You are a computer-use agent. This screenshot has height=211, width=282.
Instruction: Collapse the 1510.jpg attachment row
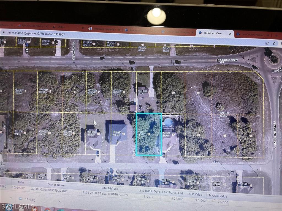tap(59, 202)
